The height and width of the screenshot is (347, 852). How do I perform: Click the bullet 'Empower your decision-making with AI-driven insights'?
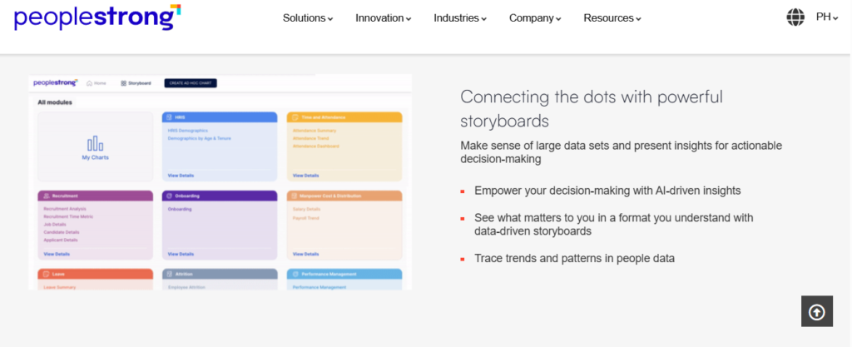tap(607, 191)
